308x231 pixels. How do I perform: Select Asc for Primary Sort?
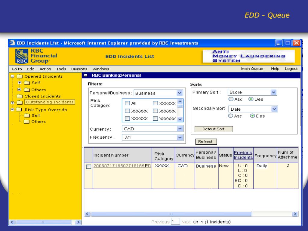pyautogui.click(x=231, y=99)
